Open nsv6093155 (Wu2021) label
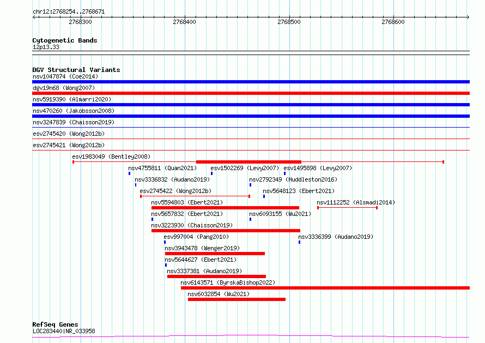Viewport: 485px width, 343px height. click(280, 214)
